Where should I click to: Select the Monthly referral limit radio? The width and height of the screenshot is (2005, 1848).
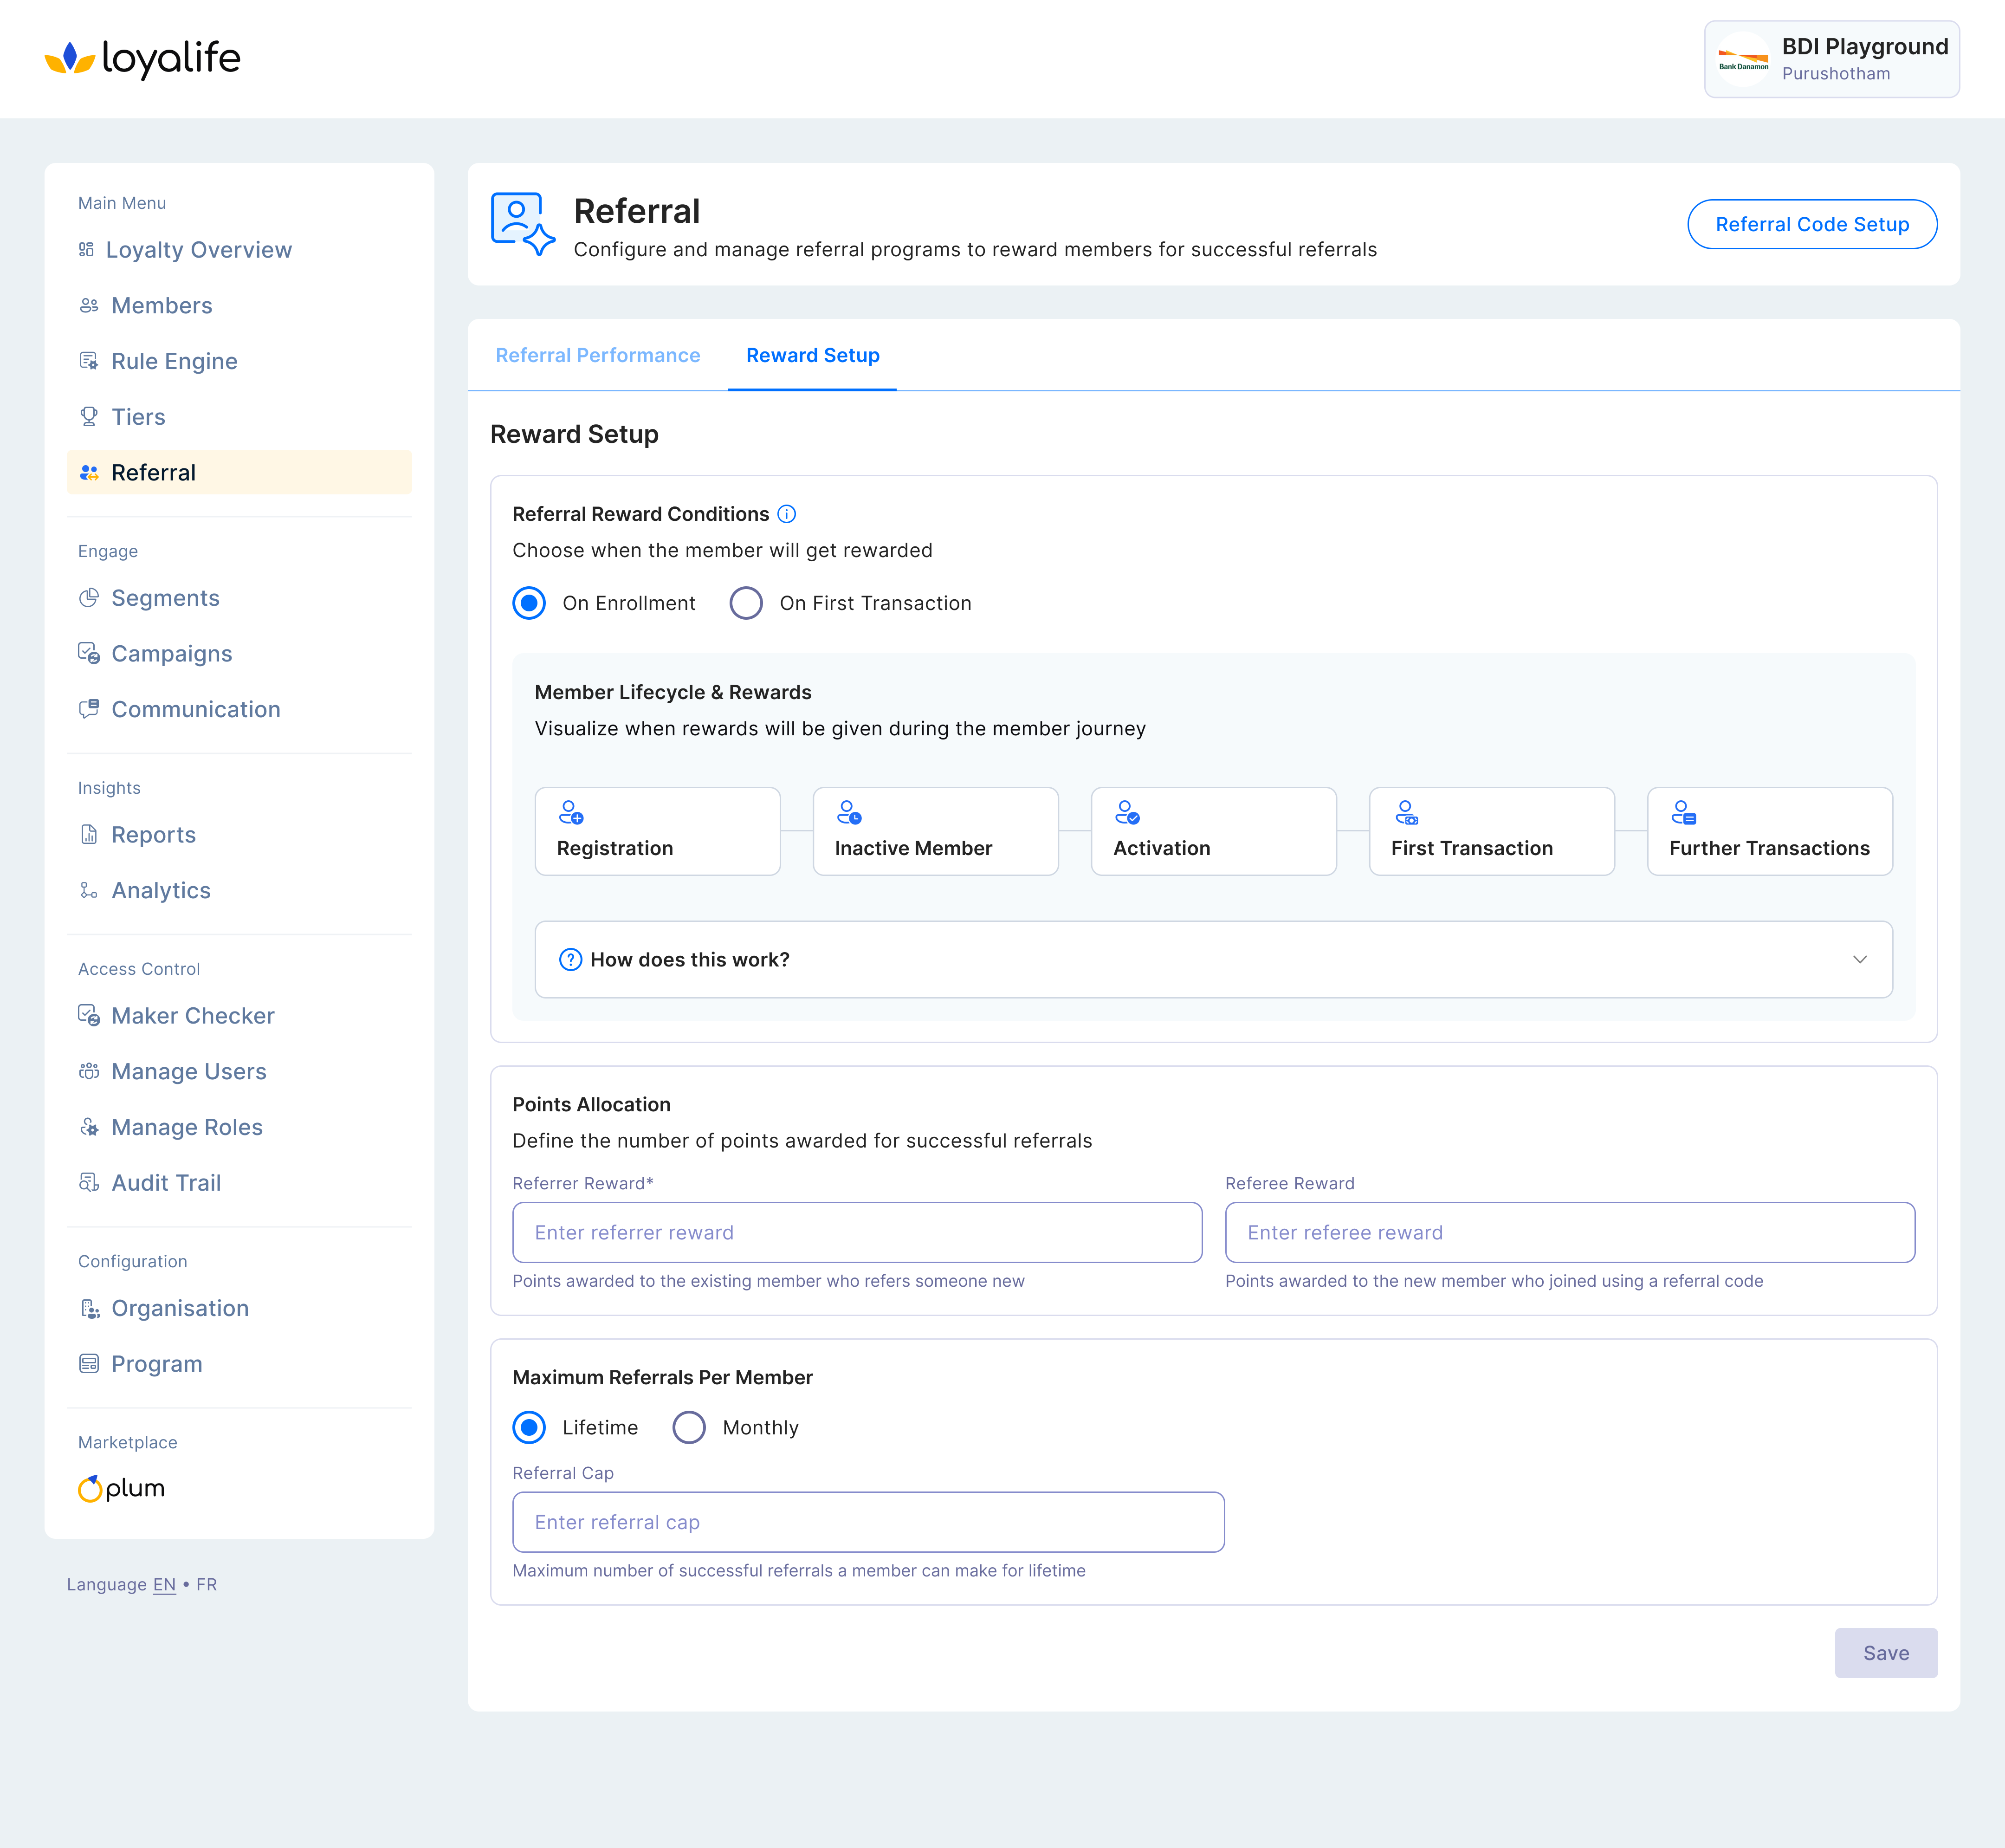click(689, 1427)
